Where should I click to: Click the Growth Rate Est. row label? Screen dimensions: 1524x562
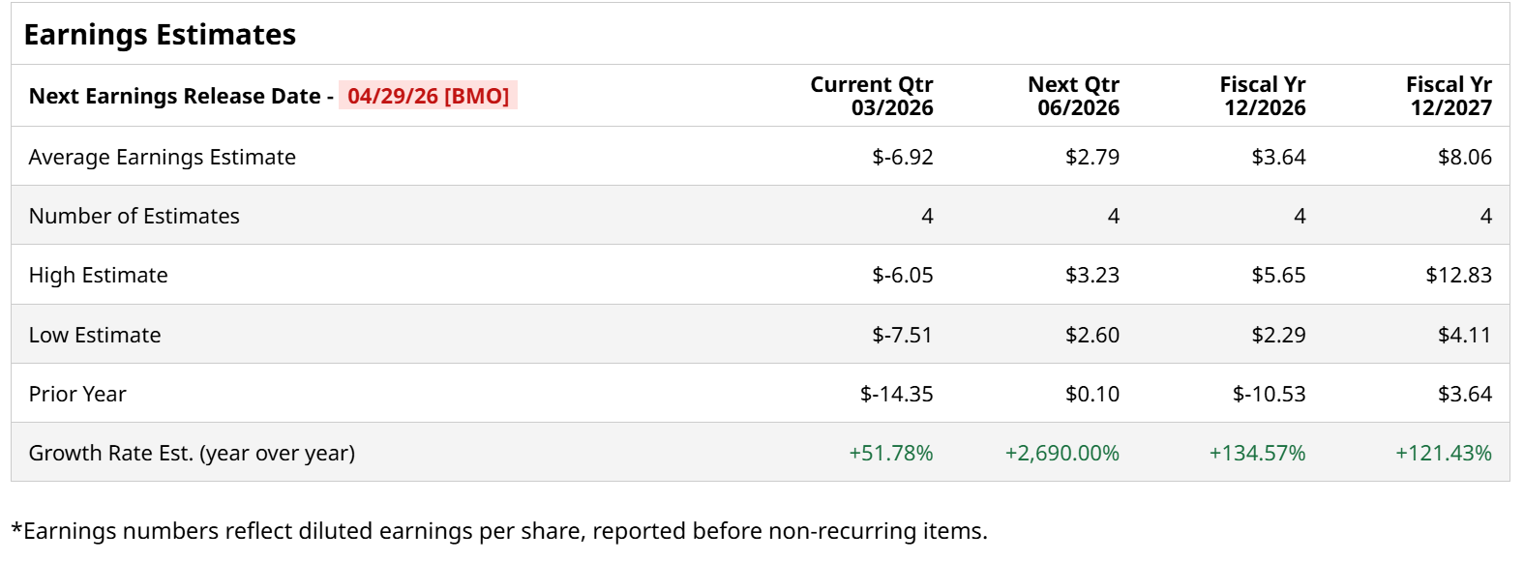click(192, 453)
